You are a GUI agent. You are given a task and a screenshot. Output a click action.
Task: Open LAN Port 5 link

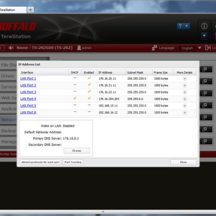tap(28, 106)
